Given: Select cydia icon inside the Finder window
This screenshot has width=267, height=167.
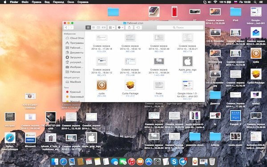Looking at the screenshot, I should coord(101,85).
